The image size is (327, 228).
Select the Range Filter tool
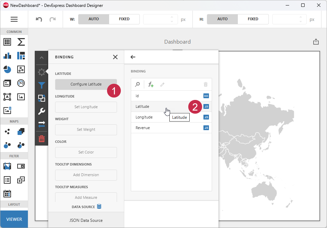pyautogui.click(x=7, y=166)
